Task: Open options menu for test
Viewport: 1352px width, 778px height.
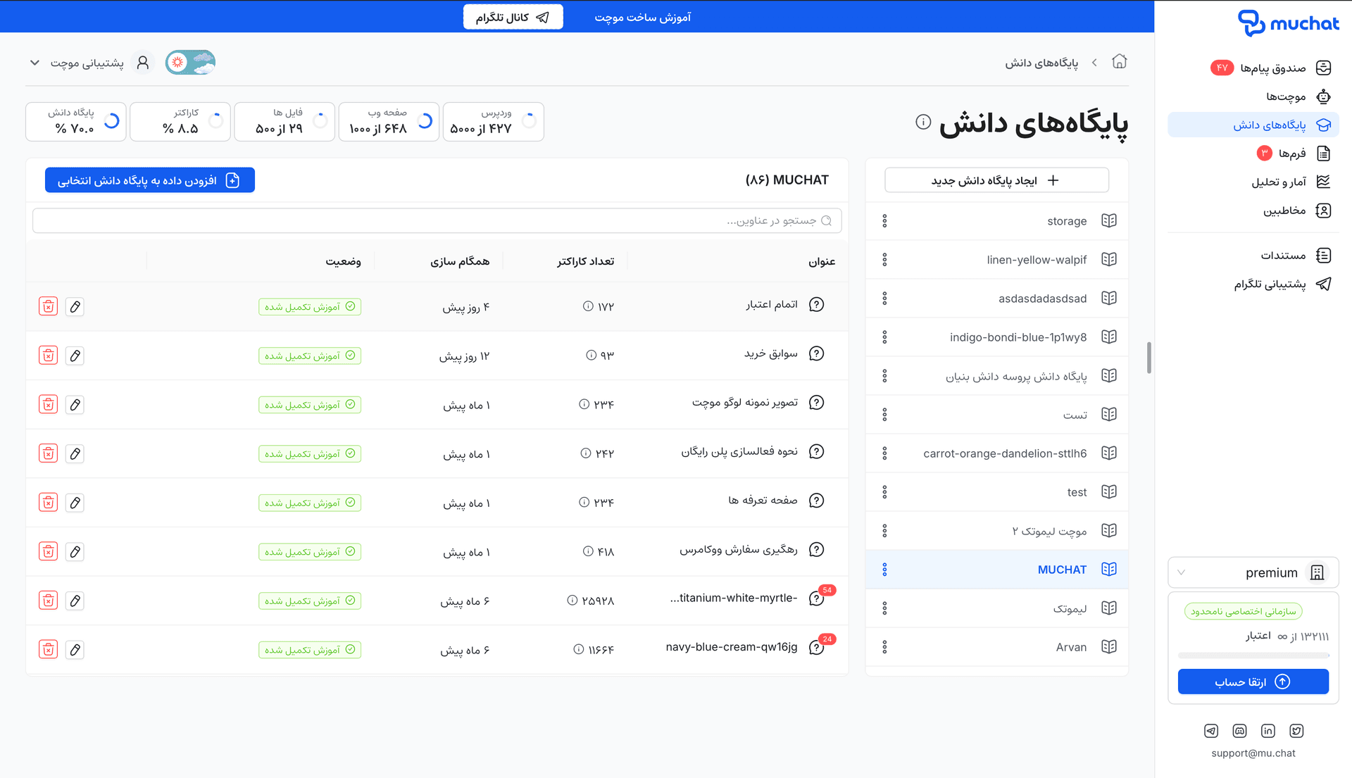Action: [x=884, y=492]
